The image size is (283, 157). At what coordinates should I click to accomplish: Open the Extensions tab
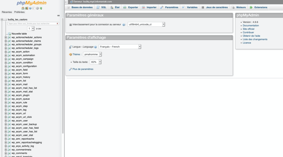coord(258,7)
